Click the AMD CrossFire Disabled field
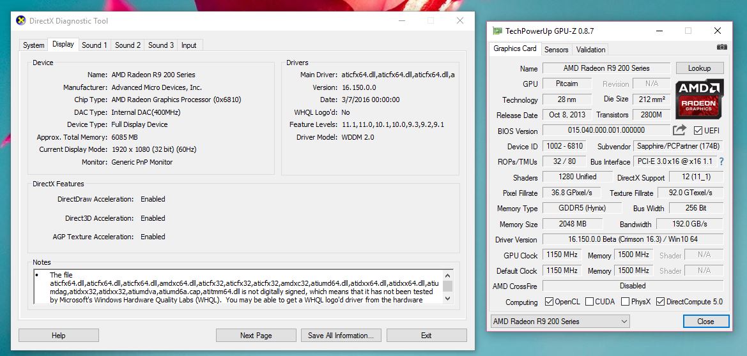This screenshot has width=747, height=356. pyautogui.click(x=633, y=286)
